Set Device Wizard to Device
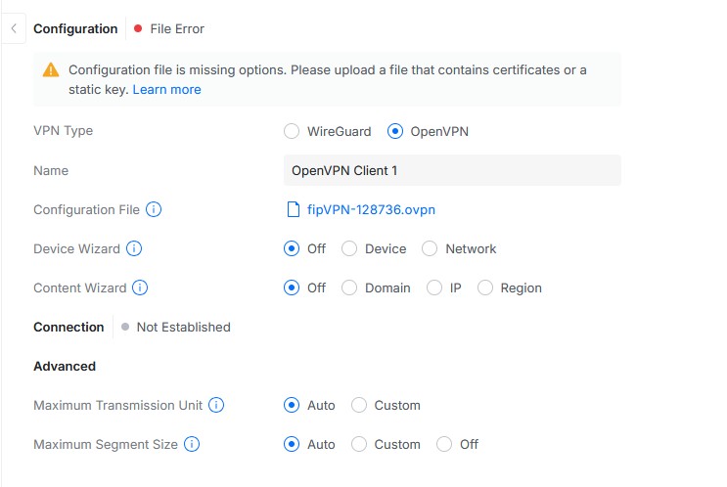The height and width of the screenshot is (487, 727). pos(349,248)
